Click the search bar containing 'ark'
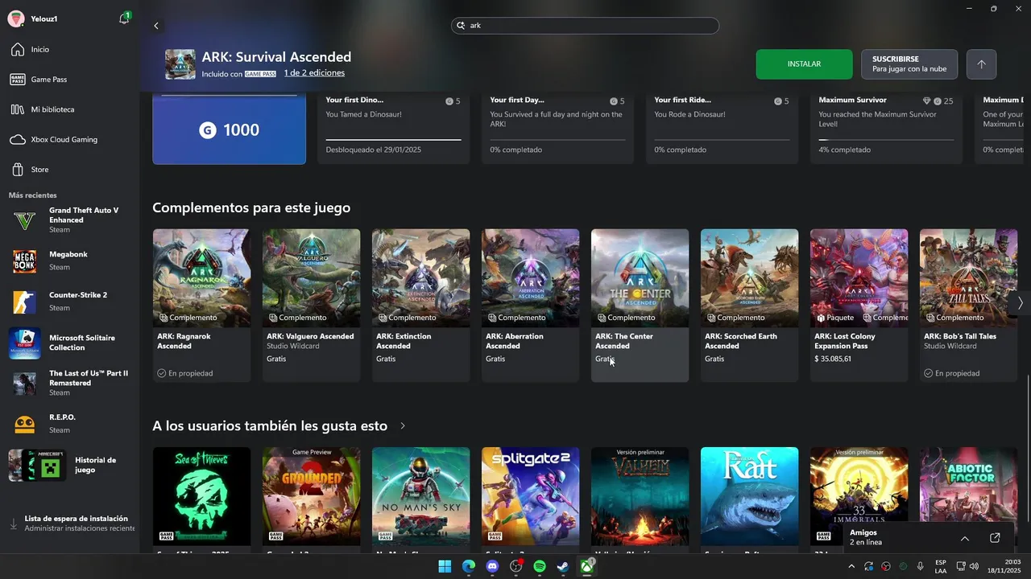Viewport: 1031px width, 579px height. click(x=585, y=26)
